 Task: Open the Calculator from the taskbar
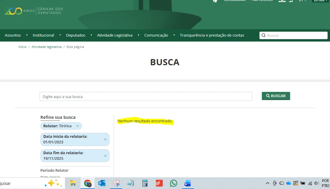coord(145,183)
